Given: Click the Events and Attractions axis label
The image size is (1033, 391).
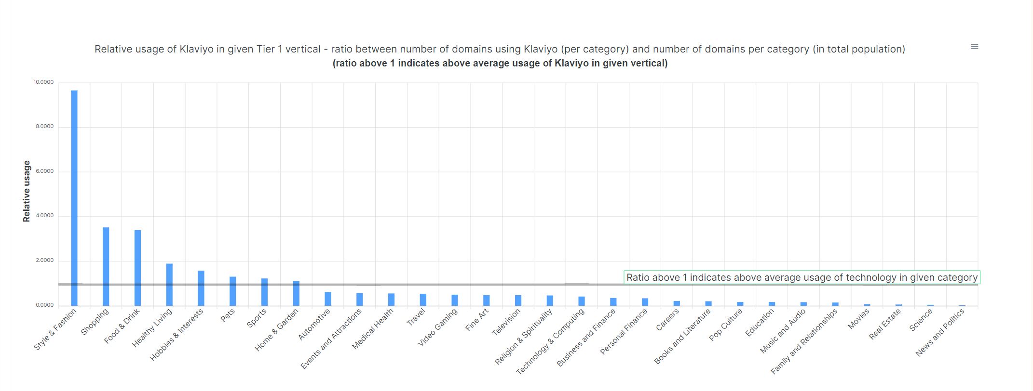Looking at the screenshot, I should pyautogui.click(x=331, y=339).
